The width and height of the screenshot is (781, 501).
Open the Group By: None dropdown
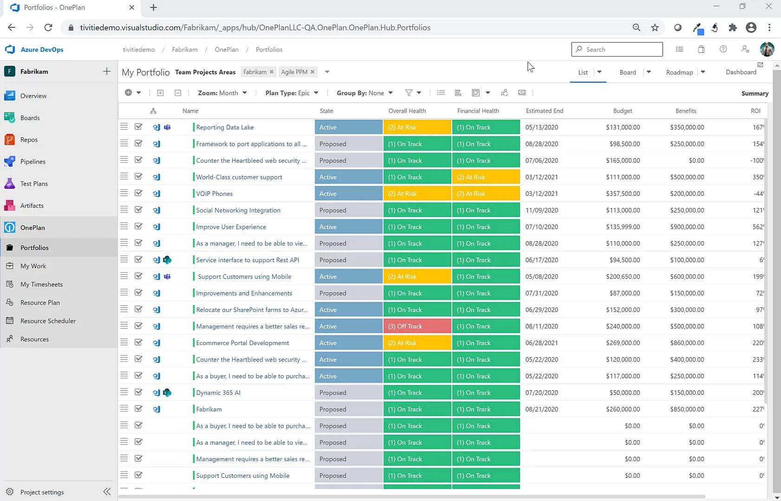tap(364, 93)
